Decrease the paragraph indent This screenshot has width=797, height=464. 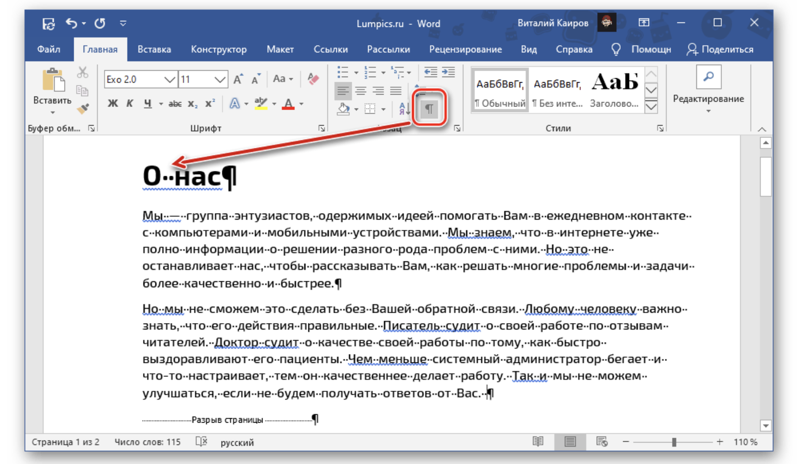[430, 73]
